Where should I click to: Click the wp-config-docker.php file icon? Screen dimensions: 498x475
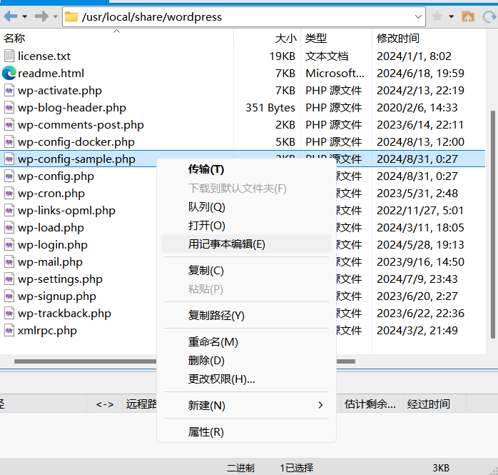click(x=9, y=142)
